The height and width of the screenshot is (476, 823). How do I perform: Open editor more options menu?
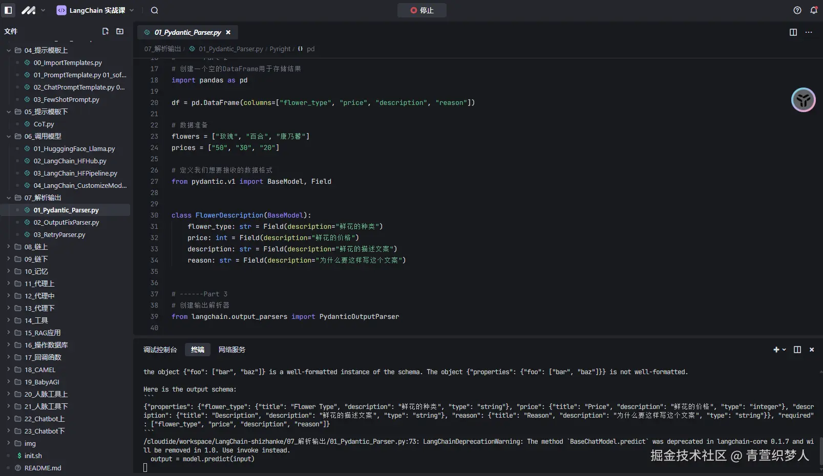coord(809,32)
